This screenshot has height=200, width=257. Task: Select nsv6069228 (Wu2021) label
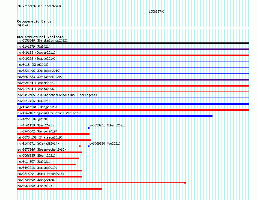(x=104, y=143)
